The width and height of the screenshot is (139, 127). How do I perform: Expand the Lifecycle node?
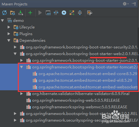pyautogui.click(x=9, y=27)
